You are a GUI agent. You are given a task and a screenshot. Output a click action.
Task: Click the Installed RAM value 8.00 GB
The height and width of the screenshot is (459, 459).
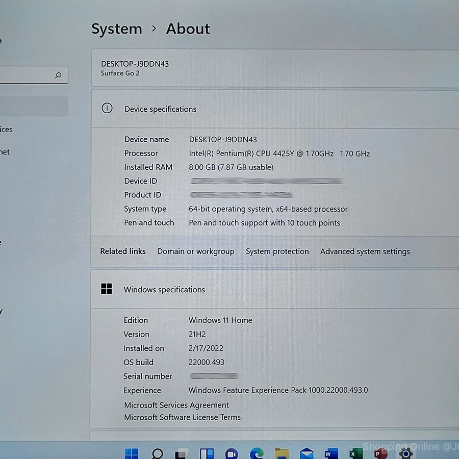click(231, 167)
